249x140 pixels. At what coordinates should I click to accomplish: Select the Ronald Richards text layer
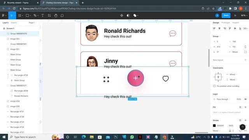coord(21,96)
